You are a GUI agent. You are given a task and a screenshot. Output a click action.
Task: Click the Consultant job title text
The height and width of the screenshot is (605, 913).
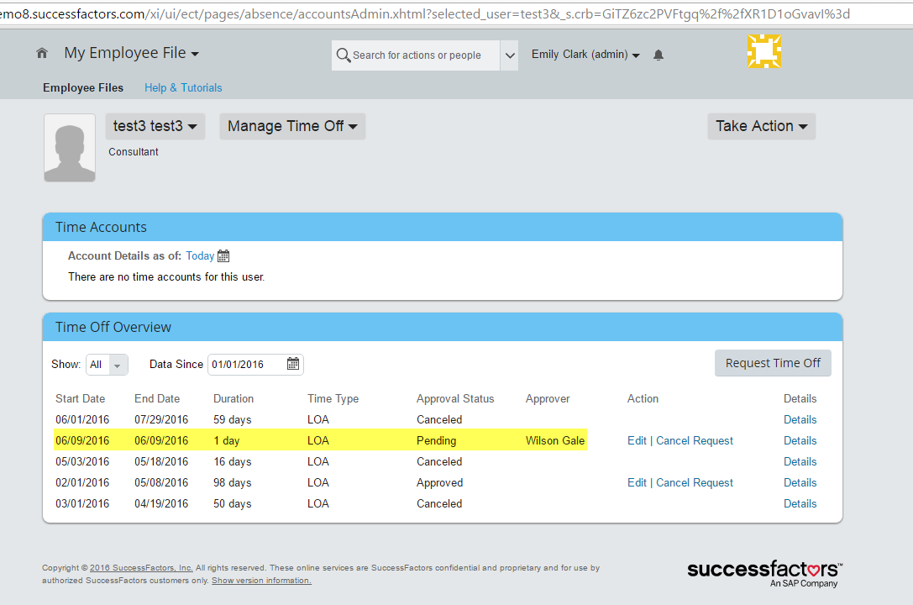tap(134, 152)
